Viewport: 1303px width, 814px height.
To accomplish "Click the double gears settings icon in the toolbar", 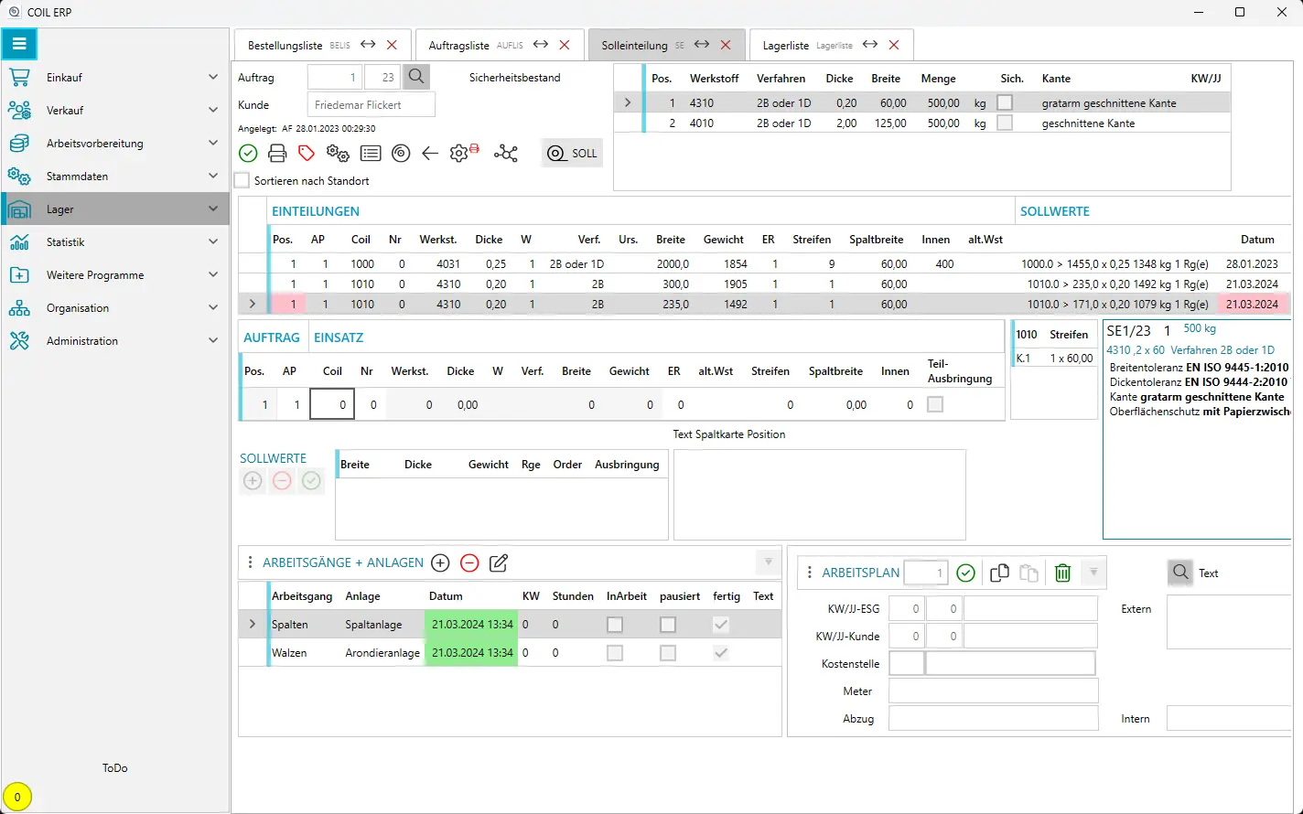I will pyautogui.click(x=338, y=154).
